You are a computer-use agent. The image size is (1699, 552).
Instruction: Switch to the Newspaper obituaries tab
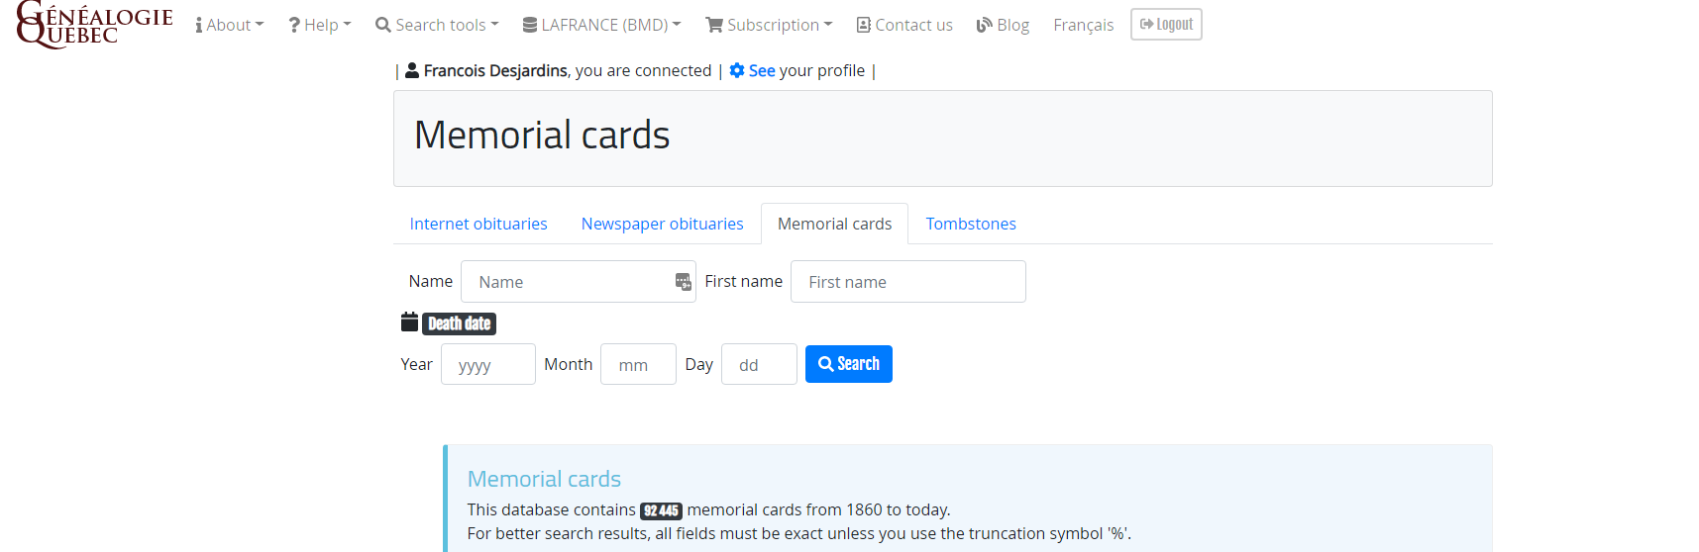pos(662,224)
